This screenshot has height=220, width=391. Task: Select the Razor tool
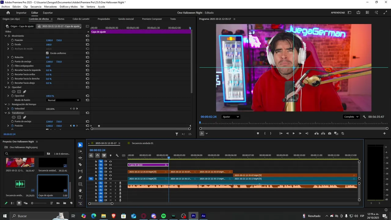tap(80, 164)
